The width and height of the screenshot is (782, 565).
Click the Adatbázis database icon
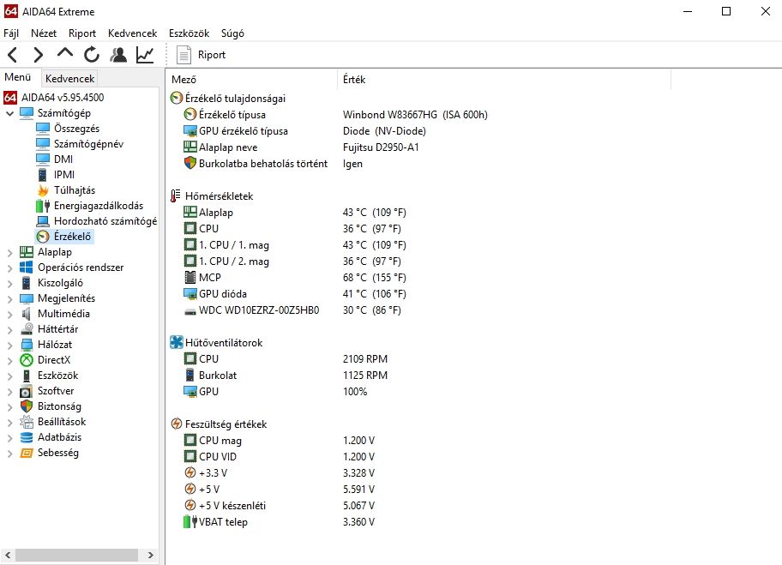point(26,437)
